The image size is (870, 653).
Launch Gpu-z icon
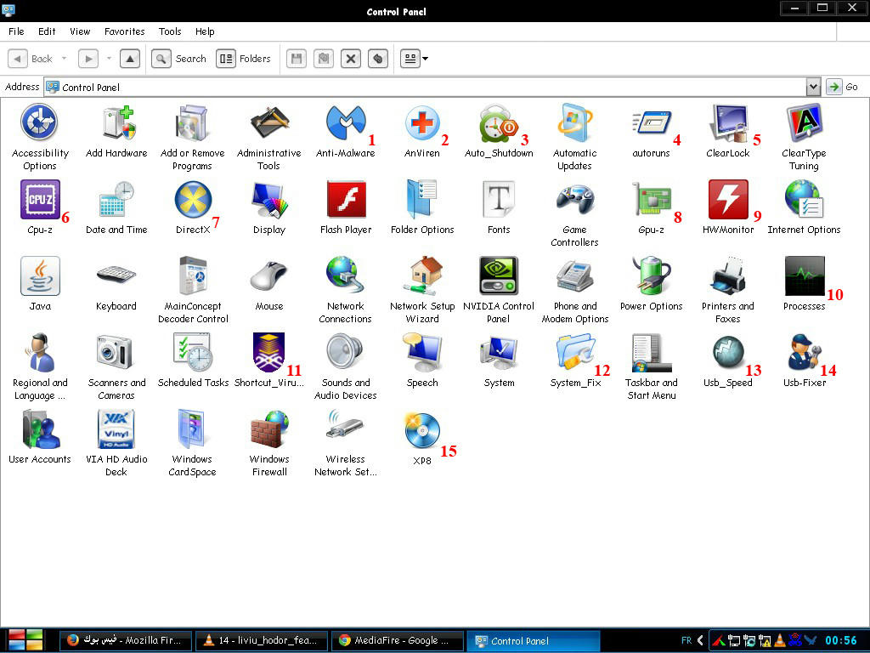tap(652, 199)
